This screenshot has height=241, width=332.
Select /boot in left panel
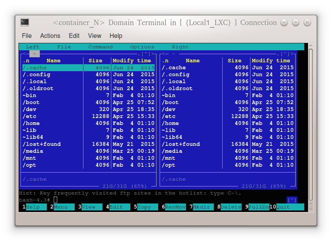89,103
